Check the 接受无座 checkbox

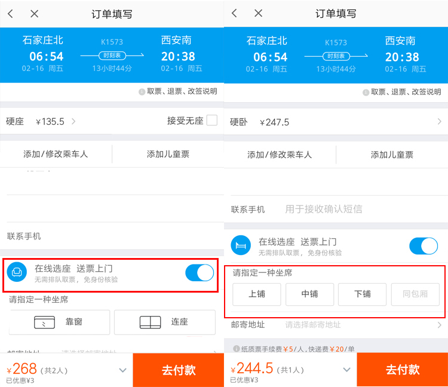click(x=211, y=121)
